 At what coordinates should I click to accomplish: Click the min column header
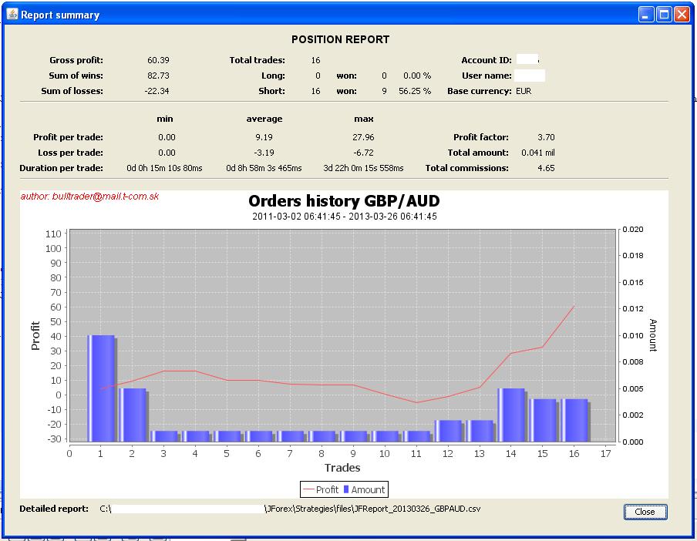point(165,119)
